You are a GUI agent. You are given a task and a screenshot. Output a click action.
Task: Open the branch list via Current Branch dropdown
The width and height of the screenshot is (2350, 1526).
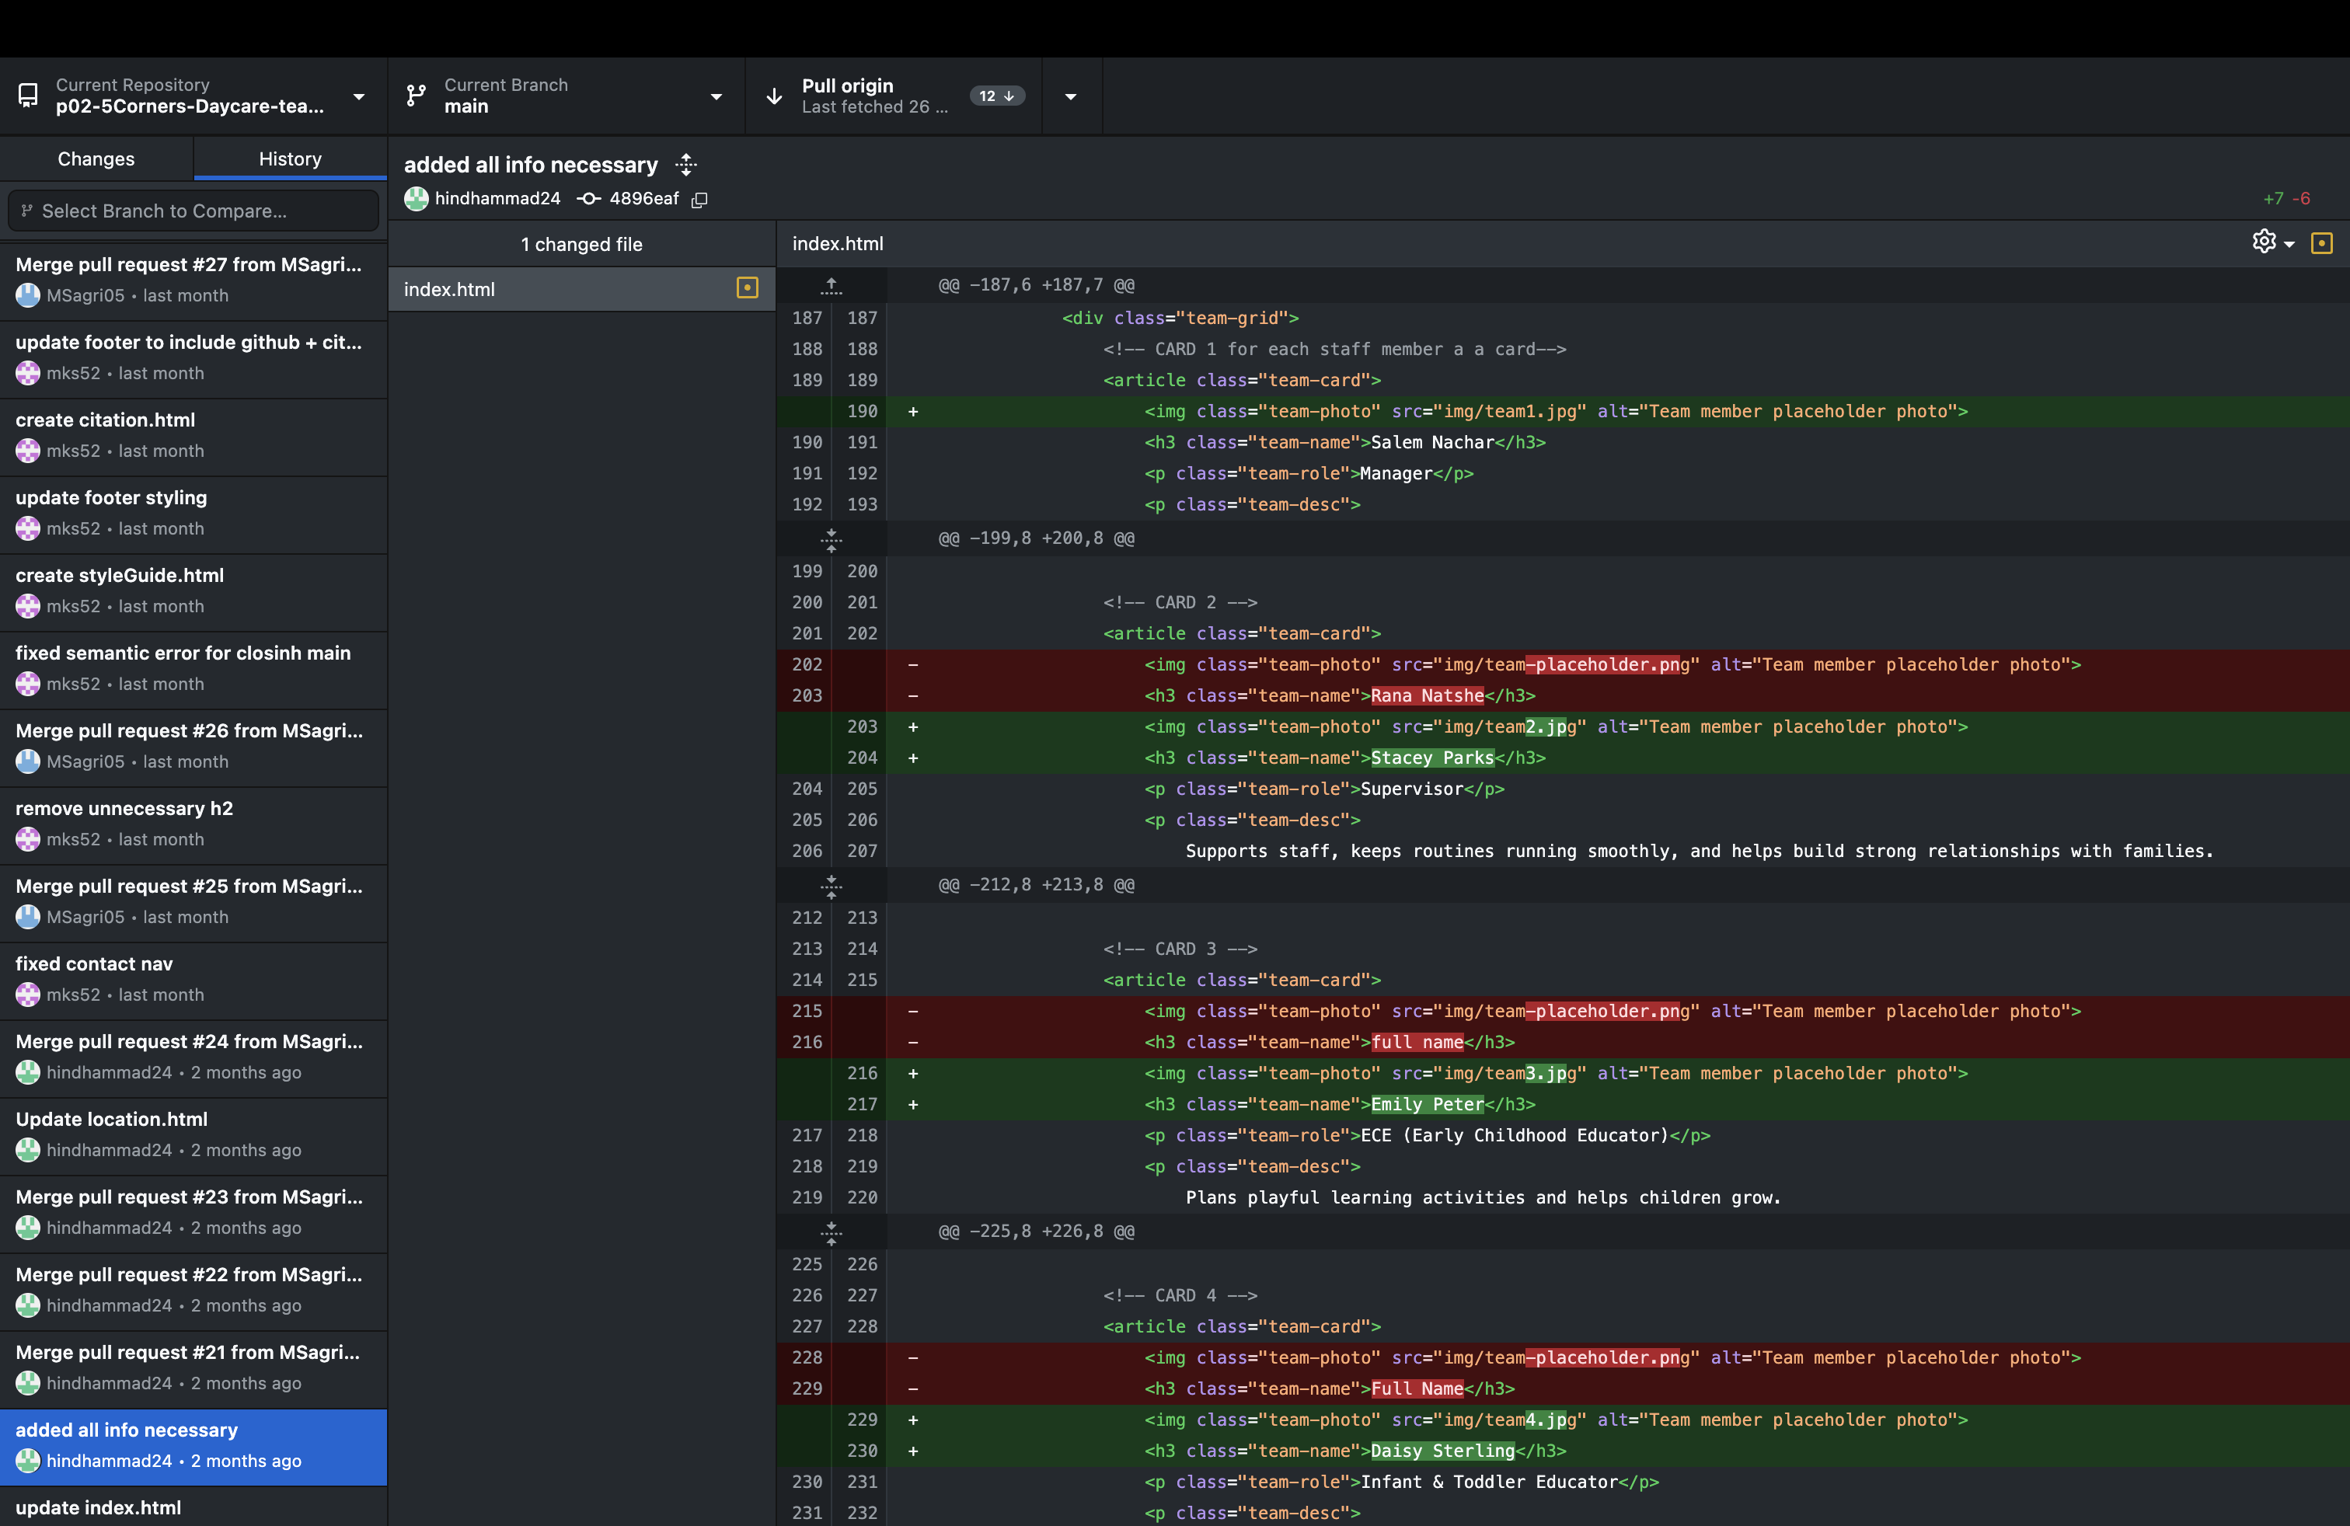click(x=715, y=96)
